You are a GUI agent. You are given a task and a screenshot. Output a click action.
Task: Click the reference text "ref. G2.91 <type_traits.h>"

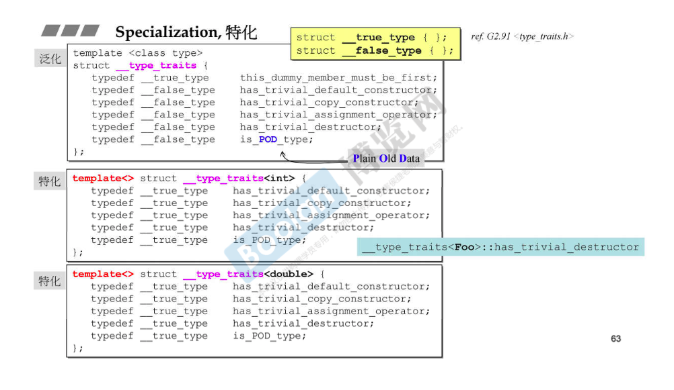[522, 36]
